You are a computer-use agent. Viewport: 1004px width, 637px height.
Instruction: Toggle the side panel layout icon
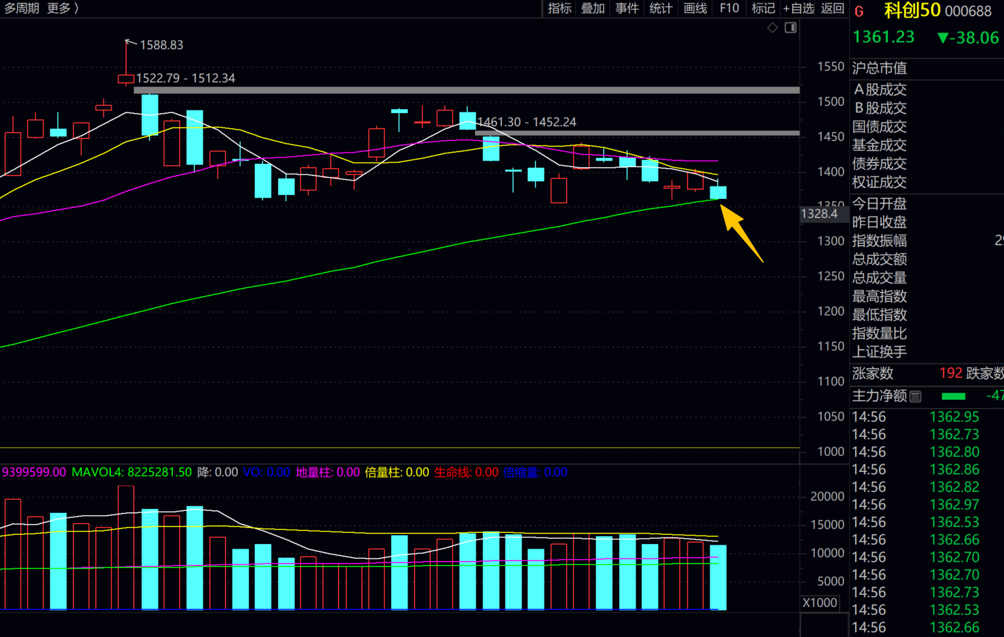pos(790,27)
